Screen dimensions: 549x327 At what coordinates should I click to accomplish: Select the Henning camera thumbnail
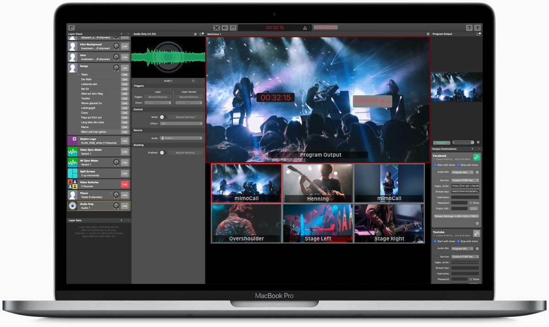318,182
